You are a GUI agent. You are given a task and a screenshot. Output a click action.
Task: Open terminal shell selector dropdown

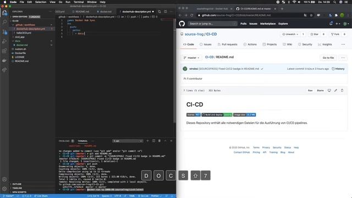tap(128, 141)
